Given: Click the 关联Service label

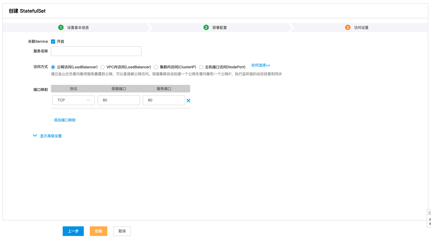Looking at the screenshot, I should point(38,42).
